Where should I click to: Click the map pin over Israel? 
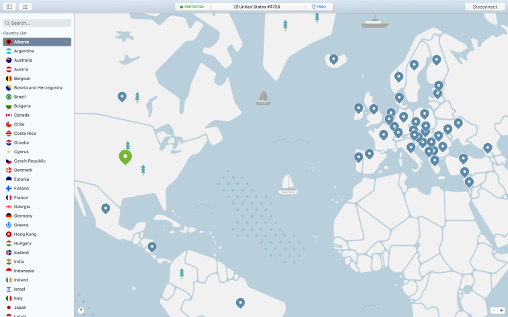(x=469, y=182)
